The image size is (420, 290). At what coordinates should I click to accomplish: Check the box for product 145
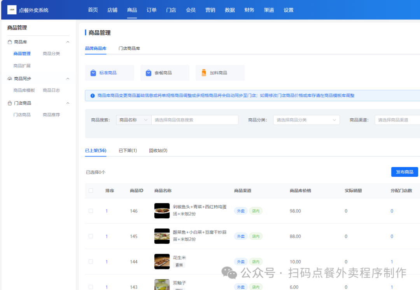pyautogui.click(x=91, y=236)
